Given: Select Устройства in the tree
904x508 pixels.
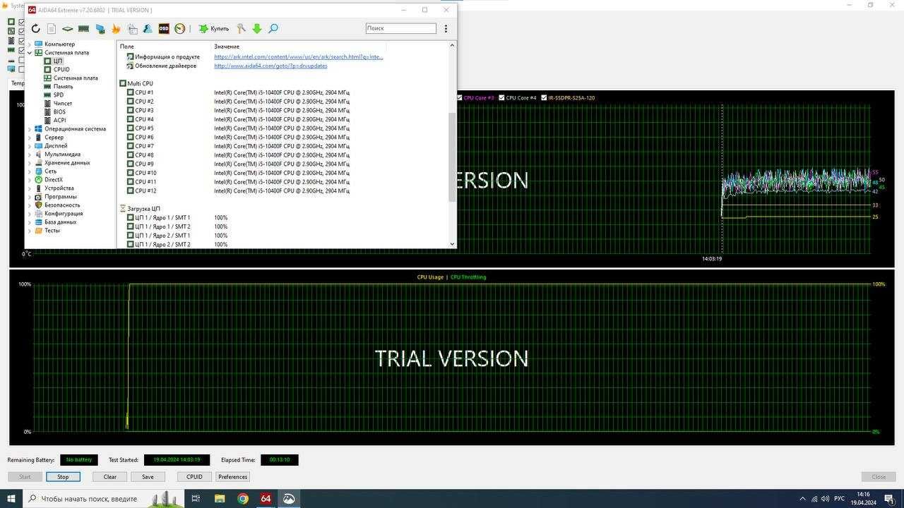Looking at the screenshot, I should pos(59,188).
